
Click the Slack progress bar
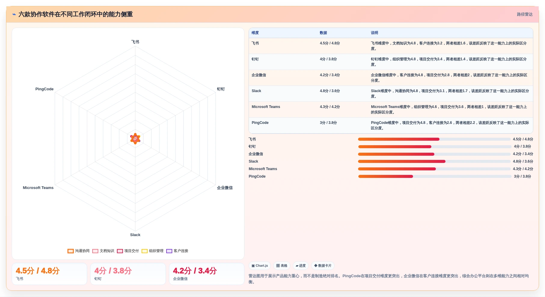click(x=434, y=161)
